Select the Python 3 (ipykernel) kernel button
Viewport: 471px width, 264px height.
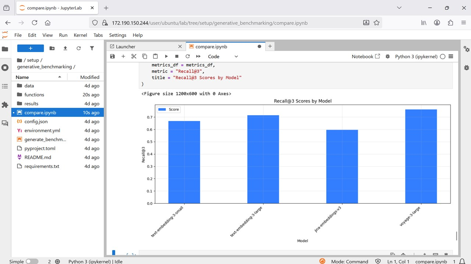(416, 56)
